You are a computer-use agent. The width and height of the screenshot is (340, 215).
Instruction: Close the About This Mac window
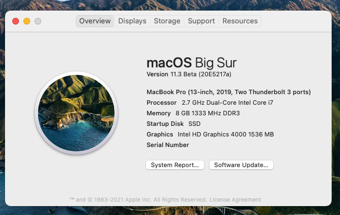coord(16,21)
